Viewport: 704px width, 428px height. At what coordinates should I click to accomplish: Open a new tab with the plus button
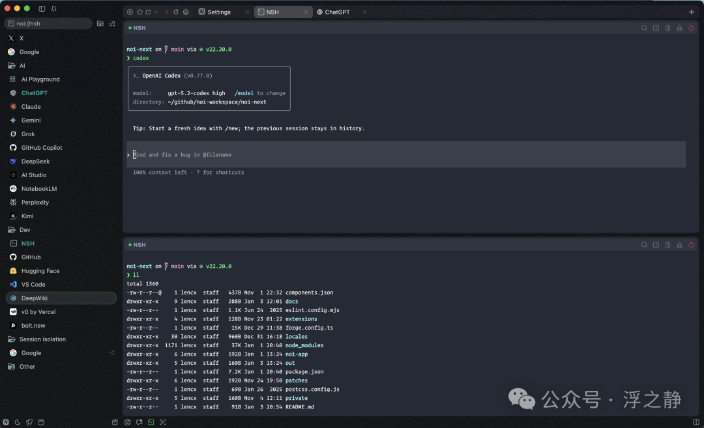tap(692, 12)
